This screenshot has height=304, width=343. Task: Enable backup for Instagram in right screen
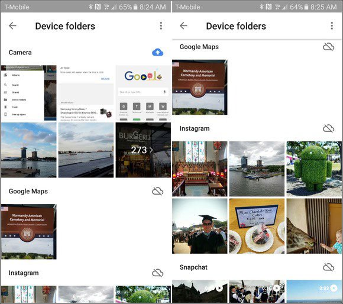[x=328, y=128]
